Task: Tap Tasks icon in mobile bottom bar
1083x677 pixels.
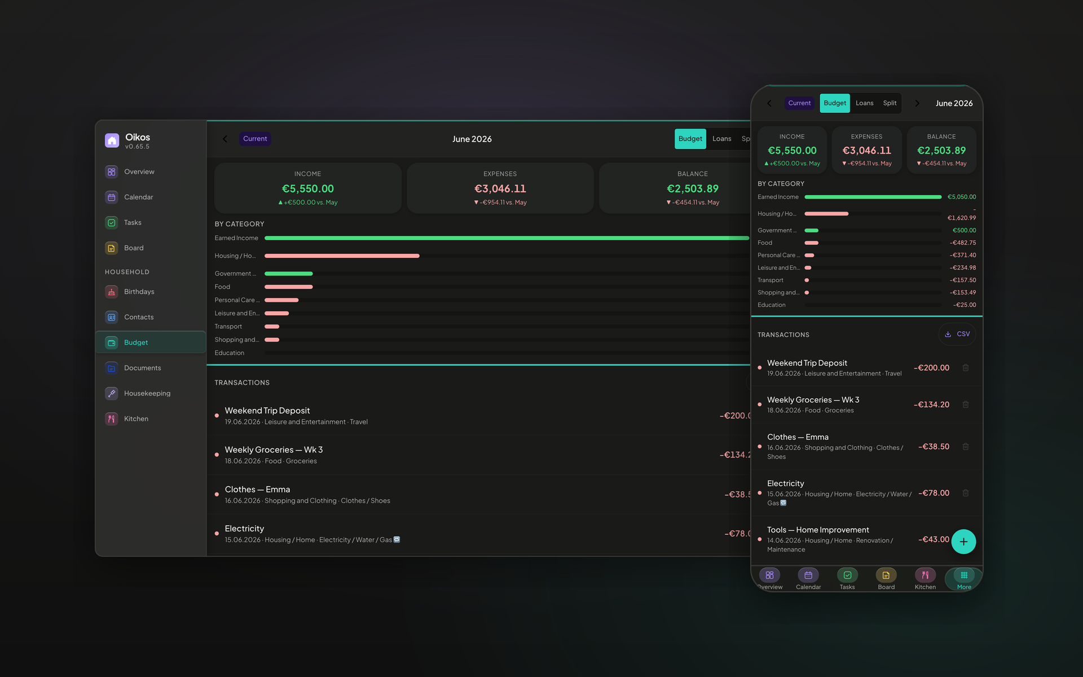Action: (847, 575)
